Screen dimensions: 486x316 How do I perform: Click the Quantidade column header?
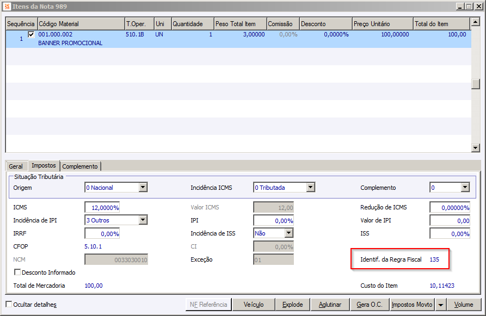(x=193, y=24)
